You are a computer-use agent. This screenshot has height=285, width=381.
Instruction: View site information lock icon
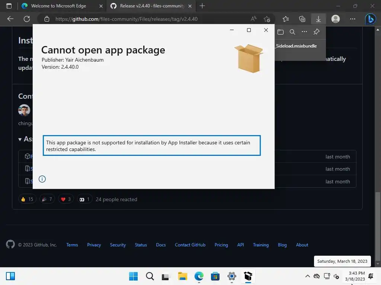pyautogui.click(x=47, y=19)
